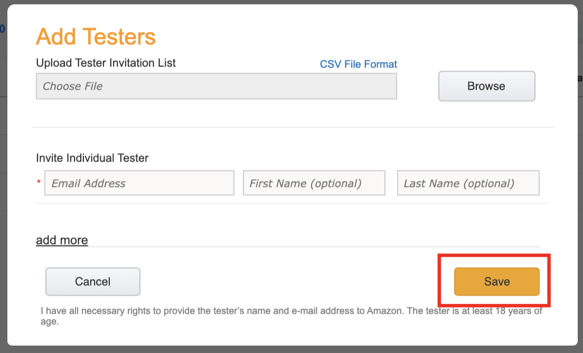This screenshot has width=583, height=353.
Task: Confirm testers using the orange Save button
Action: [497, 282]
